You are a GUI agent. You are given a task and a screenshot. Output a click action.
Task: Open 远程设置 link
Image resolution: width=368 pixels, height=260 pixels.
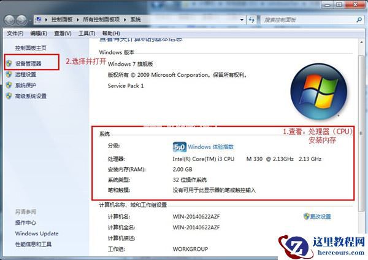pyautogui.click(x=26, y=74)
